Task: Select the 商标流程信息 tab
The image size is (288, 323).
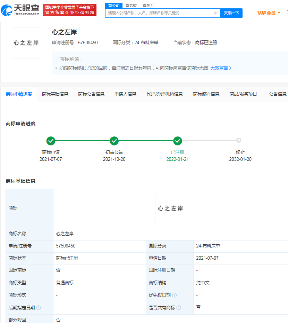Action: [x=206, y=94]
